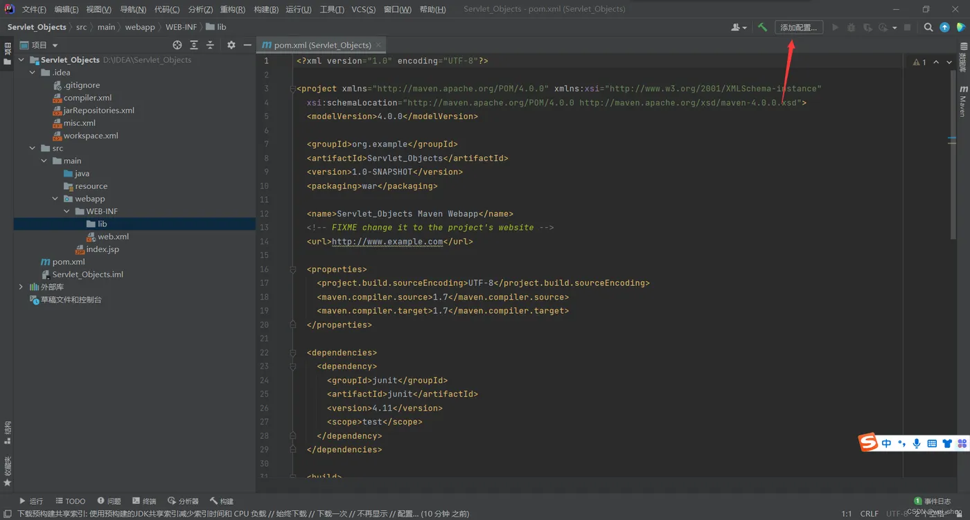
Task: Click the Sogou skin shirt icon
Action: point(947,443)
